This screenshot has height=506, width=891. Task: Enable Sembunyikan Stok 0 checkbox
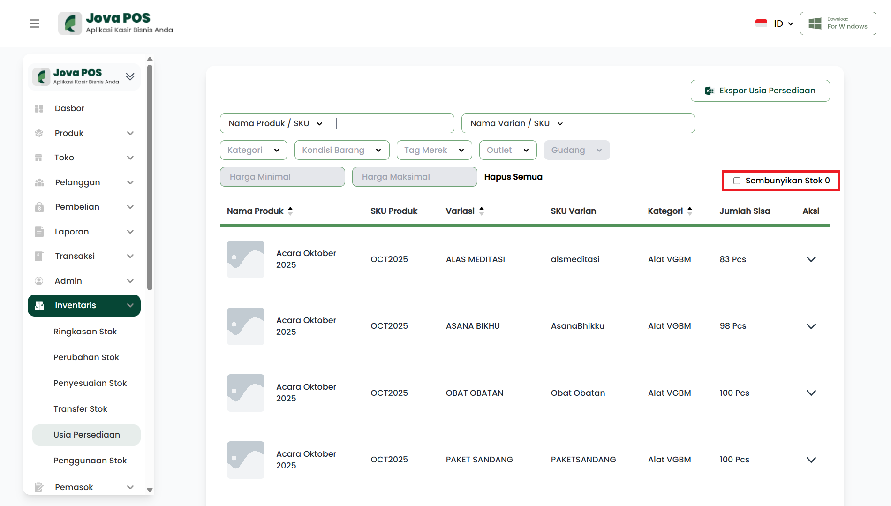[x=737, y=181]
